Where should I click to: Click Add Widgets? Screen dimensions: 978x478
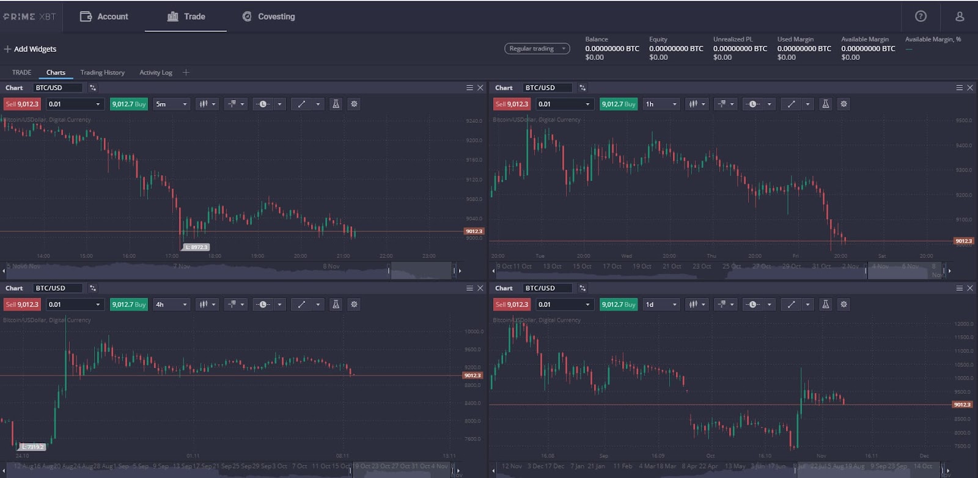pos(30,49)
